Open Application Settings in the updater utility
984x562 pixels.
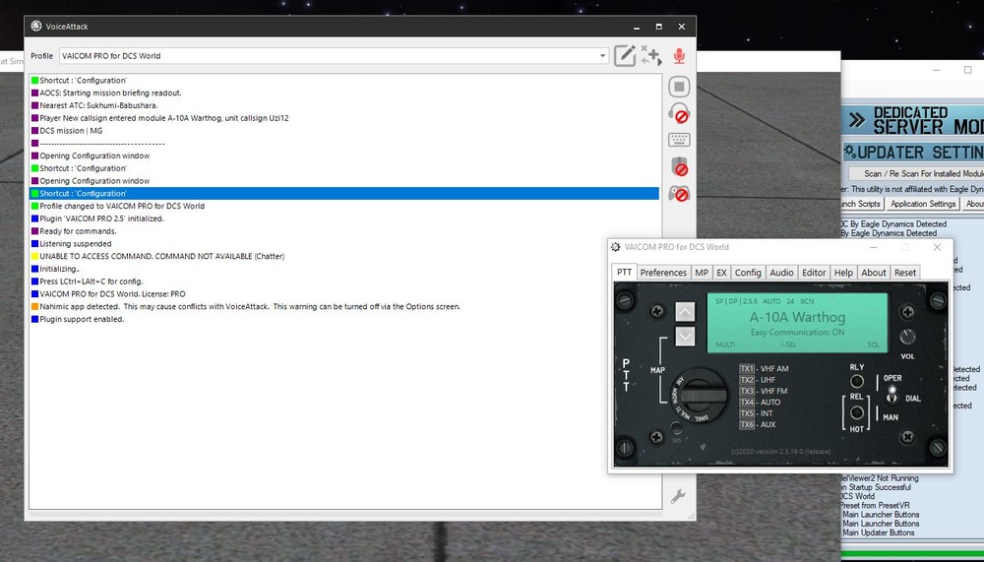click(923, 204)
